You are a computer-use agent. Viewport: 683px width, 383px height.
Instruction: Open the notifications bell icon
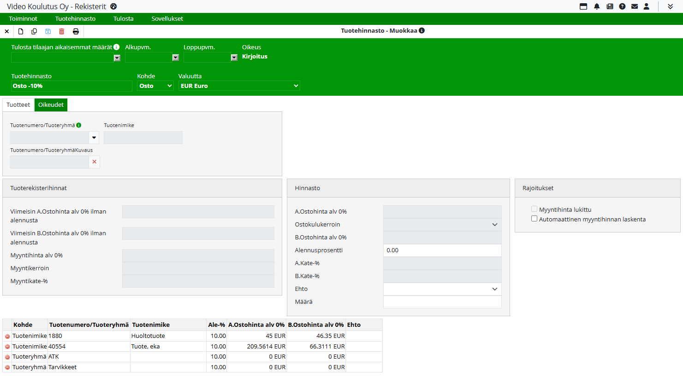(597, 6)
